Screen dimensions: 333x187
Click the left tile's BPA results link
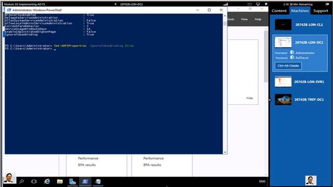[87, 165]
